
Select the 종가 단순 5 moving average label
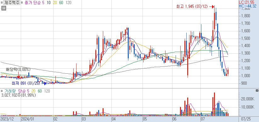coord(34,3)
